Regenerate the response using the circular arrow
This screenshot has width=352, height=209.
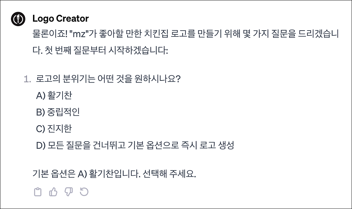tap(84, 192)
